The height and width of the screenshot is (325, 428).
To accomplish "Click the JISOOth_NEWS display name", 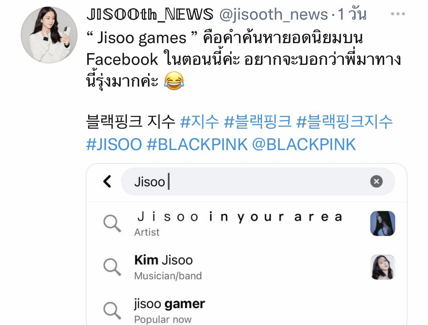I will (150, 14).
